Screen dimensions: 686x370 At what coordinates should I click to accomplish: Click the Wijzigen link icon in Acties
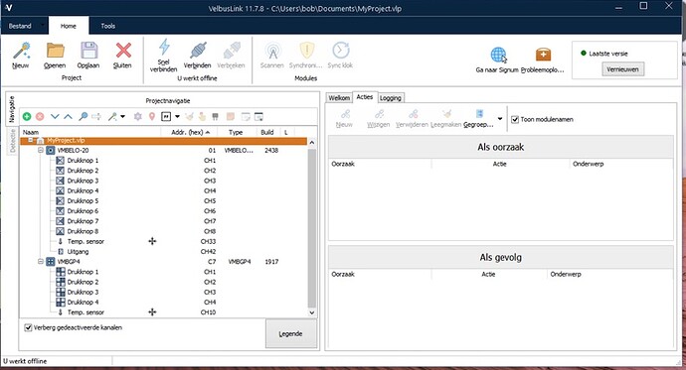coord(379,114)
